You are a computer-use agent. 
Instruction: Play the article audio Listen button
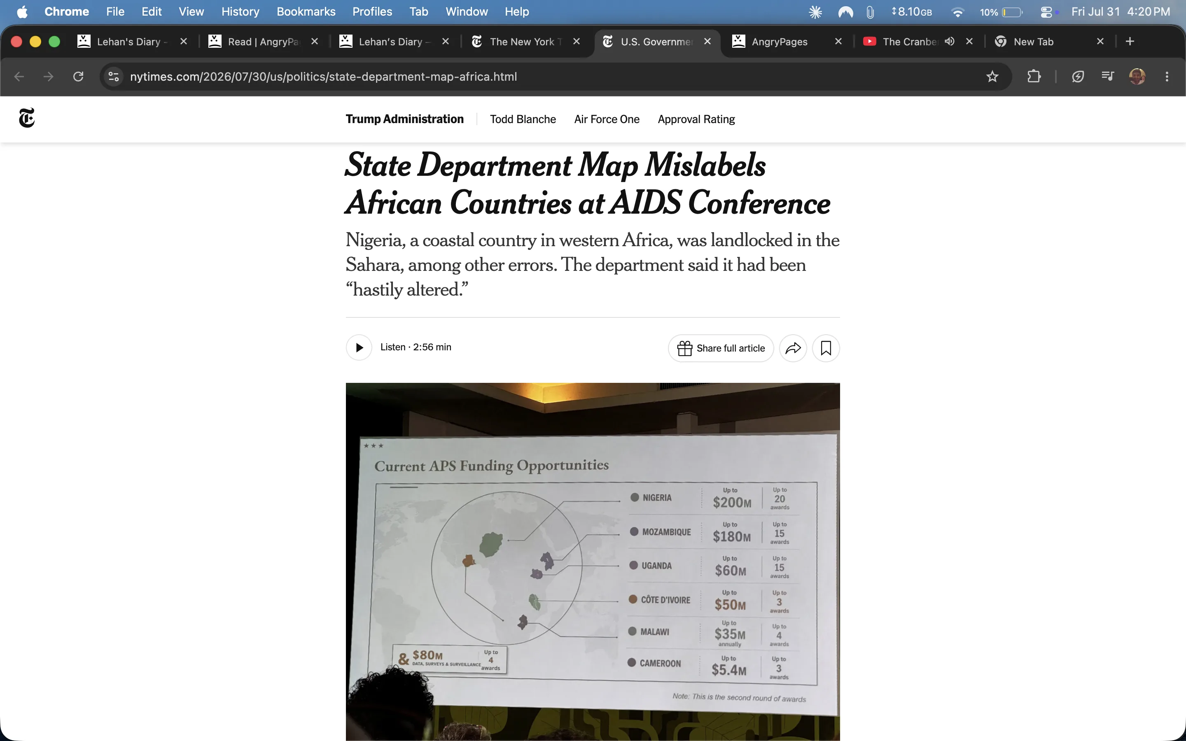coord(359,347)
